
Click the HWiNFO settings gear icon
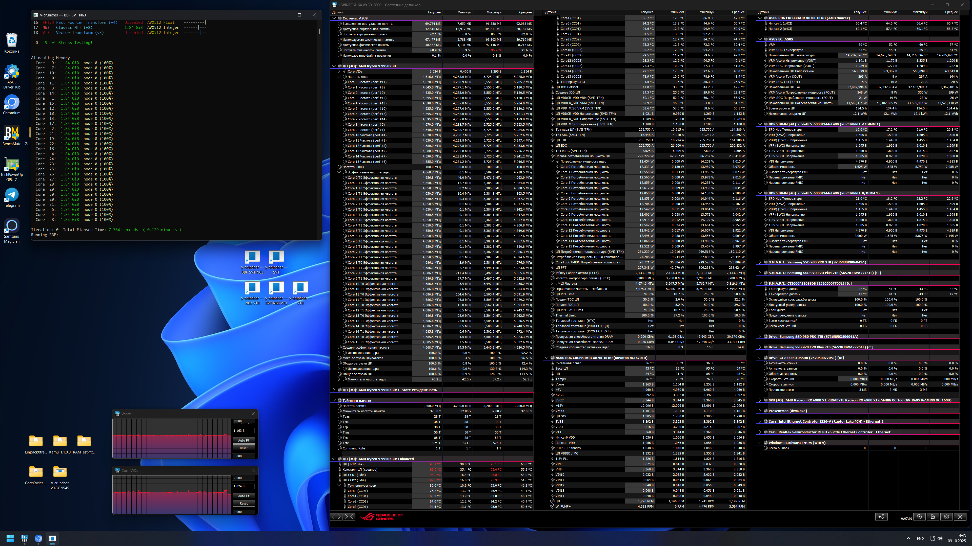946,517
